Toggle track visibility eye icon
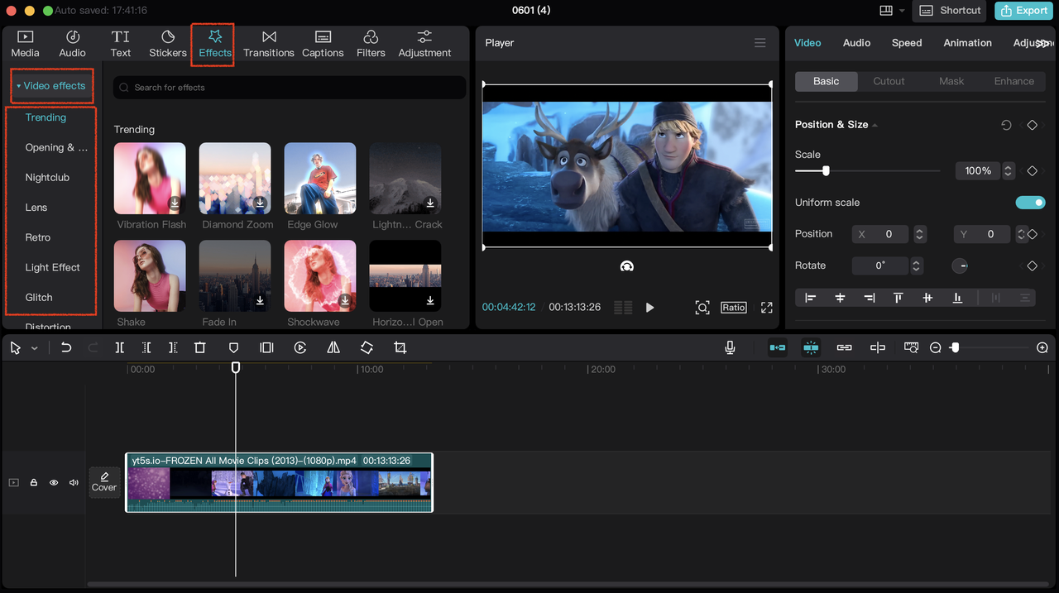 click(x=54, y=482)
